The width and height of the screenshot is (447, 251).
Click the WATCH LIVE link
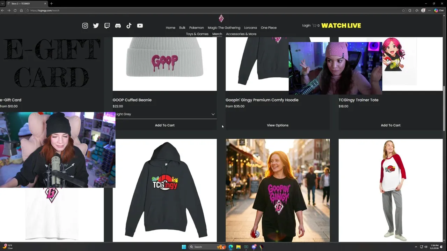[x=341, y=25]
